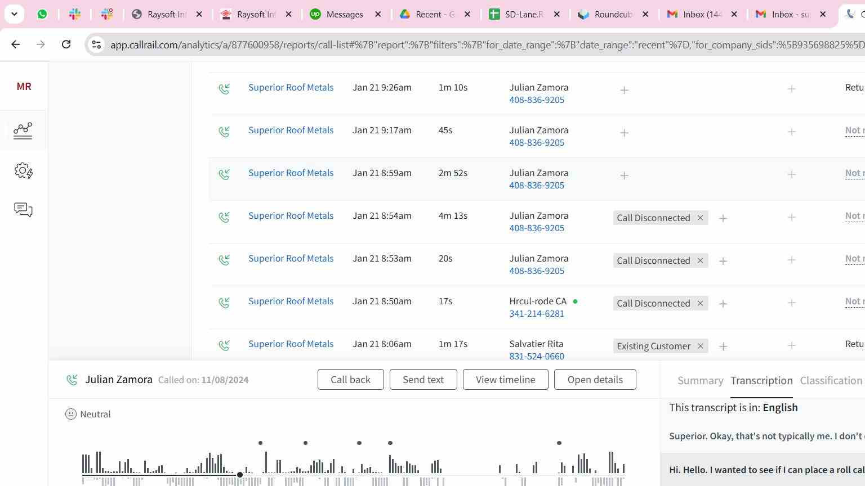Click the second plus icon in the 8:59am row
Viewport: 865px width, 486px height.
(792, 174)
